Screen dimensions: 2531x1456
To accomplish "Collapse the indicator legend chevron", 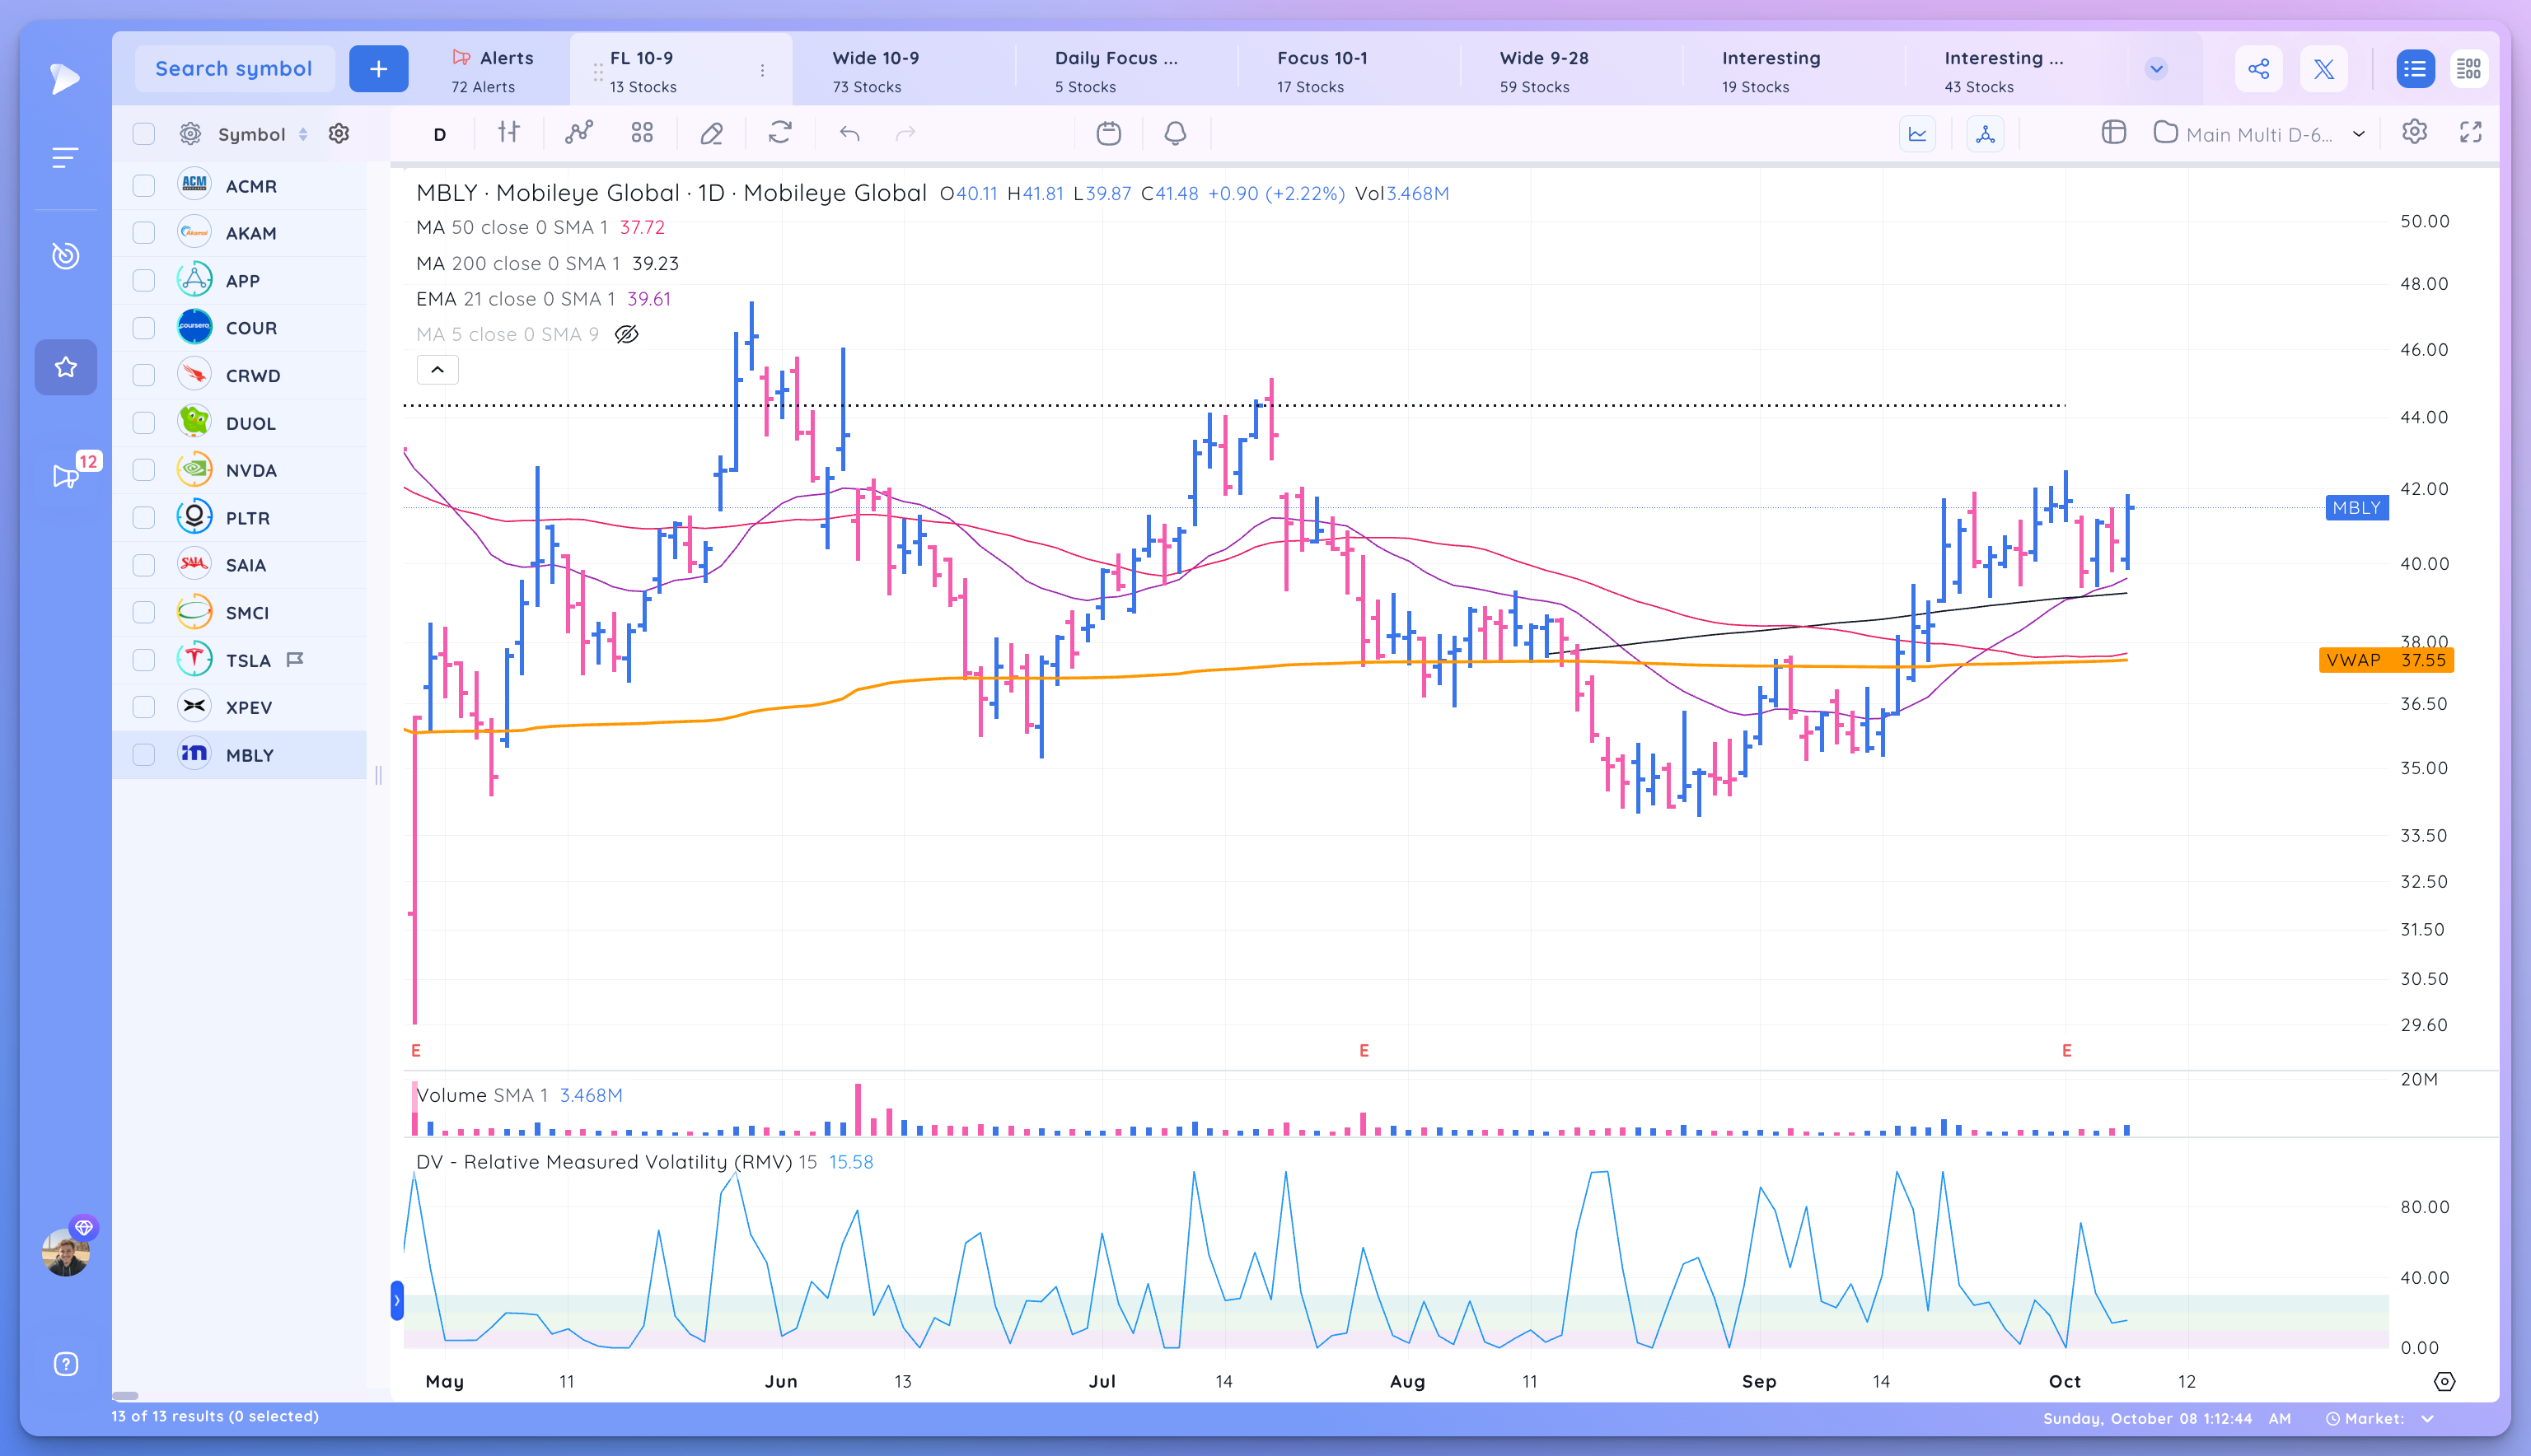I will [437, 370].
